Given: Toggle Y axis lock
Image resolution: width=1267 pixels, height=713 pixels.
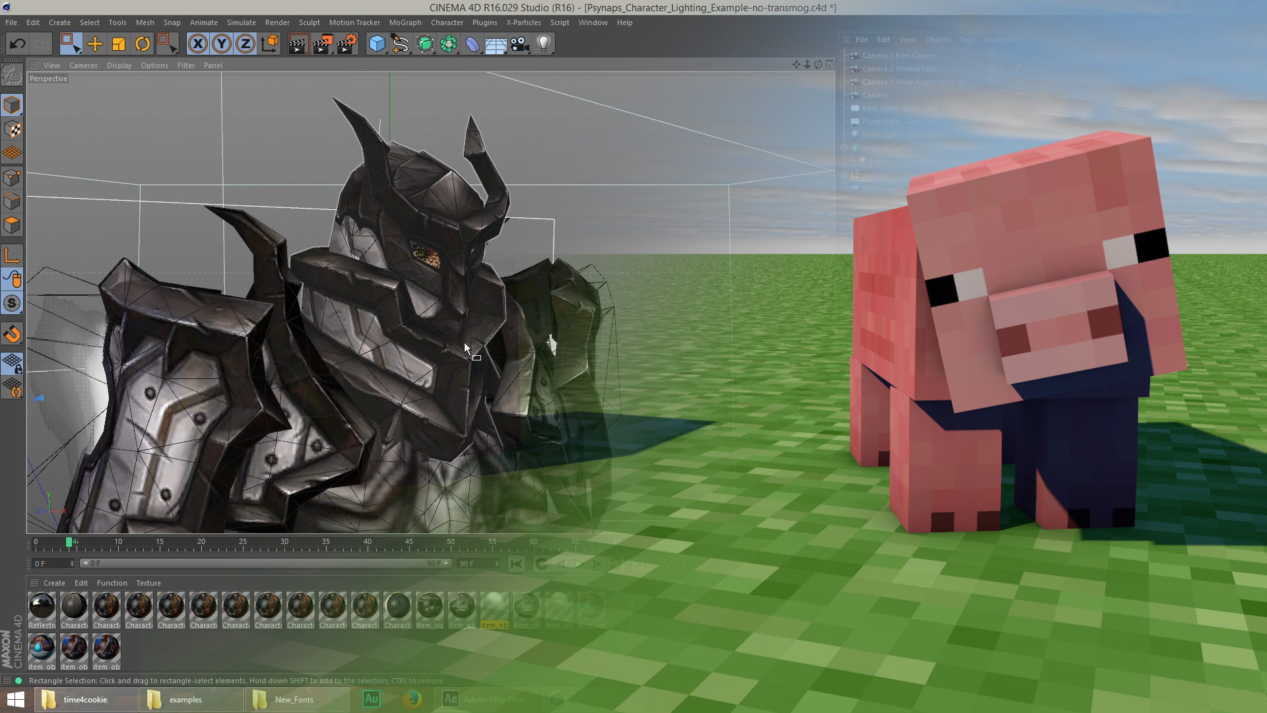Looking at the screenshot, I should pos(221,44).
